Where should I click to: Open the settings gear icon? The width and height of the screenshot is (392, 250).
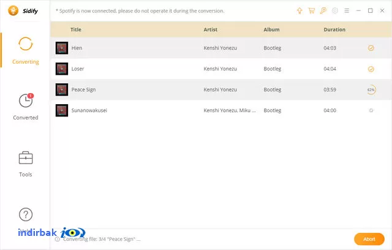[335, 11]
